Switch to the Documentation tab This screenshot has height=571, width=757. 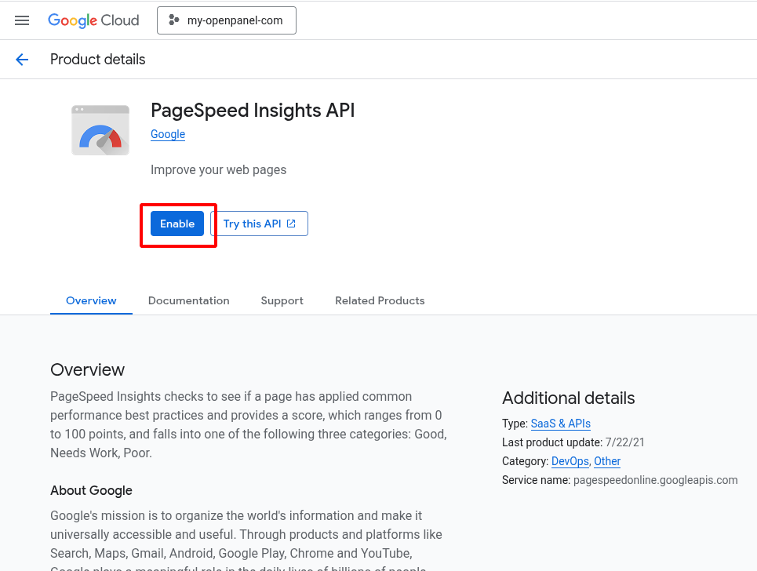coord(189,300)
